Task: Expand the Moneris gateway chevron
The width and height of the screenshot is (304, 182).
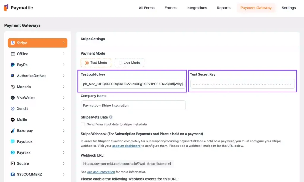Action: pos(64,87)
